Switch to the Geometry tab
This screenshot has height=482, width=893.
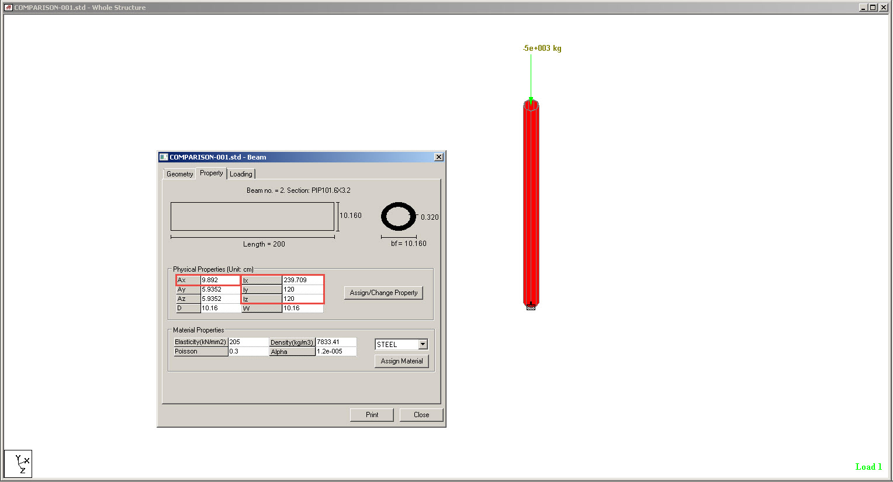click(x=179, y=174)
